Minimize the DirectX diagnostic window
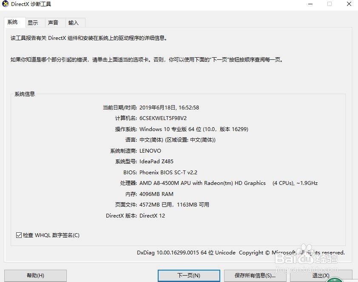Screen dimensions: 358x282 [x=310, y=4]
